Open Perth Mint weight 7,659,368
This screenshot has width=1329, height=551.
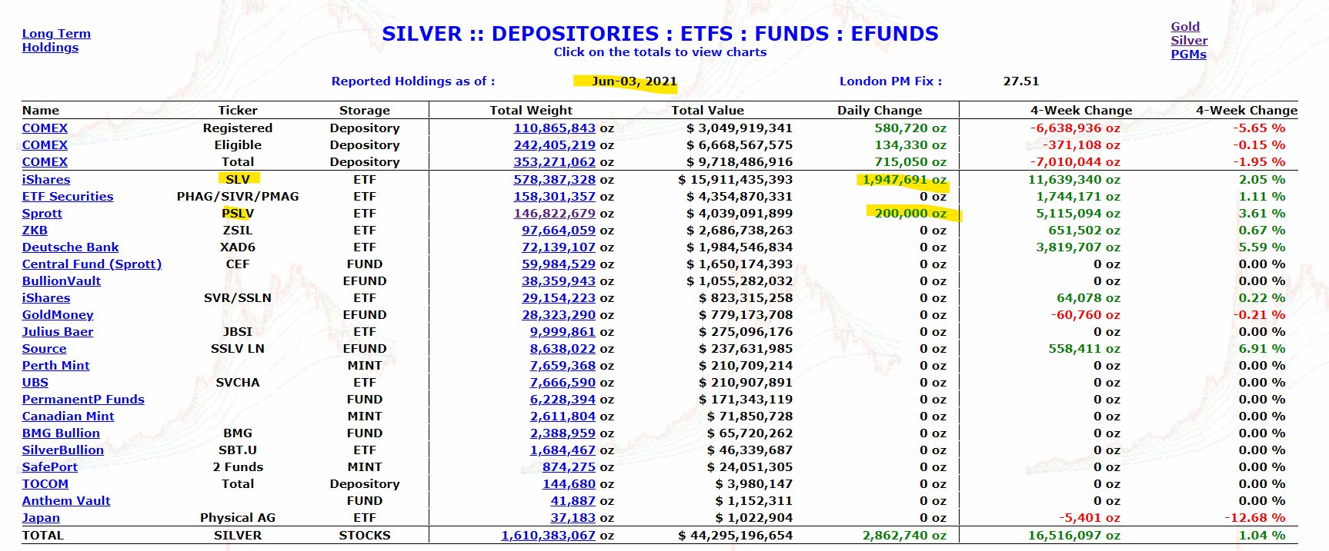pos(563,365)
